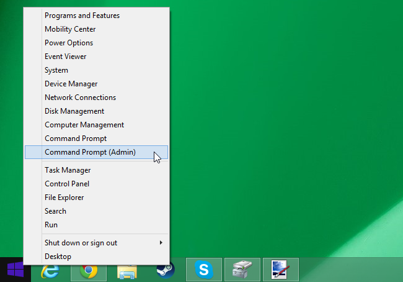This screenshot has width=403, height=282.
Task: Open Task Manager from the menu
Action: coord(96,170)
